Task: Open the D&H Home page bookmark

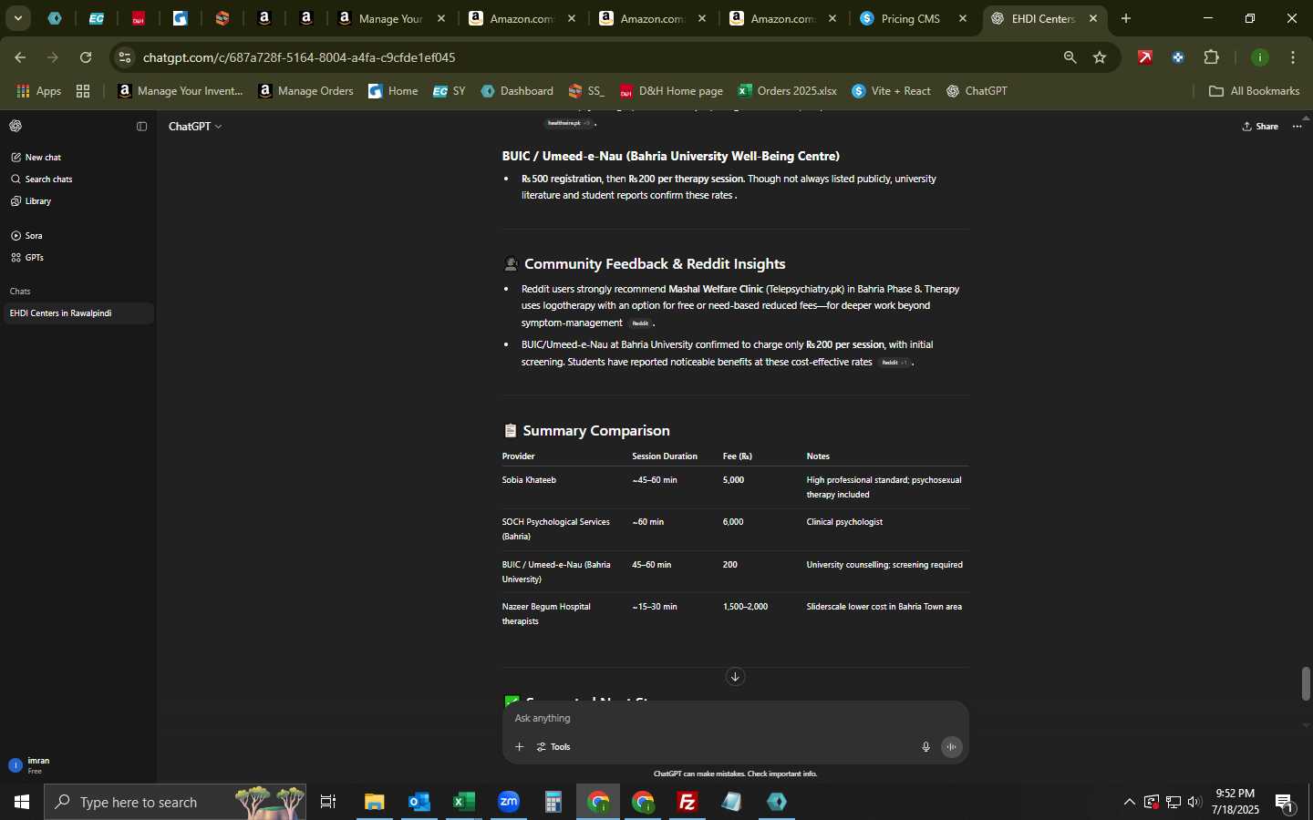Action: tap(671, 91)
